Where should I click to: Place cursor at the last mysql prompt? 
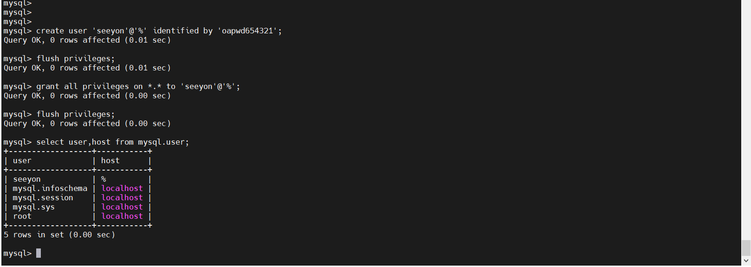tap(39, 254)
